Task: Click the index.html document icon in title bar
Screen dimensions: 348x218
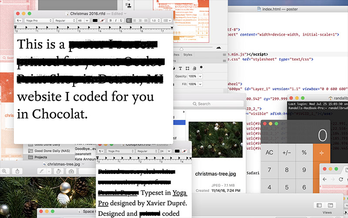Action: [259, 9]
